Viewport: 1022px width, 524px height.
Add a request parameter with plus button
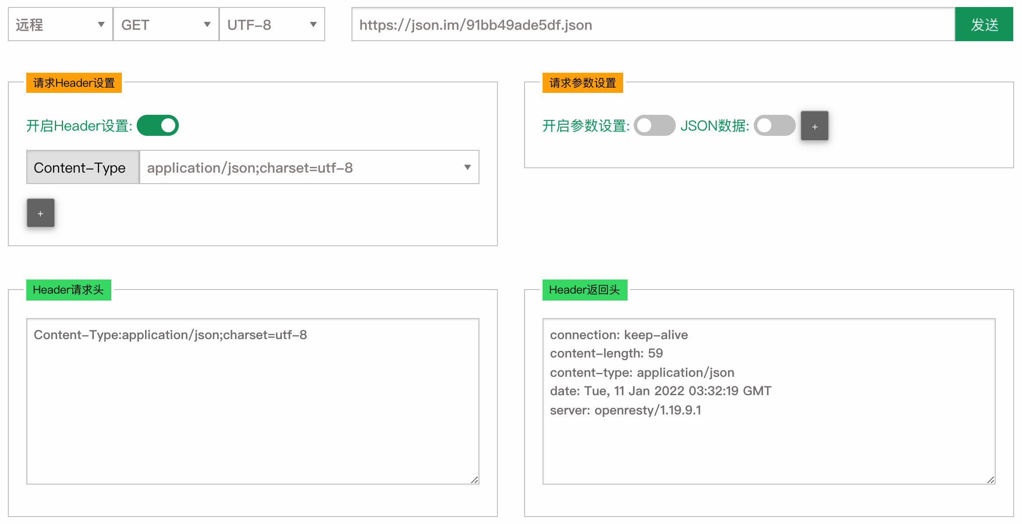click(815, 126)
